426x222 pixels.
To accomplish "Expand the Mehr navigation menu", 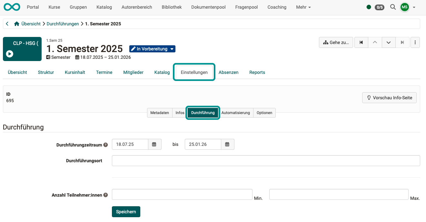I will tap(303, 7).
